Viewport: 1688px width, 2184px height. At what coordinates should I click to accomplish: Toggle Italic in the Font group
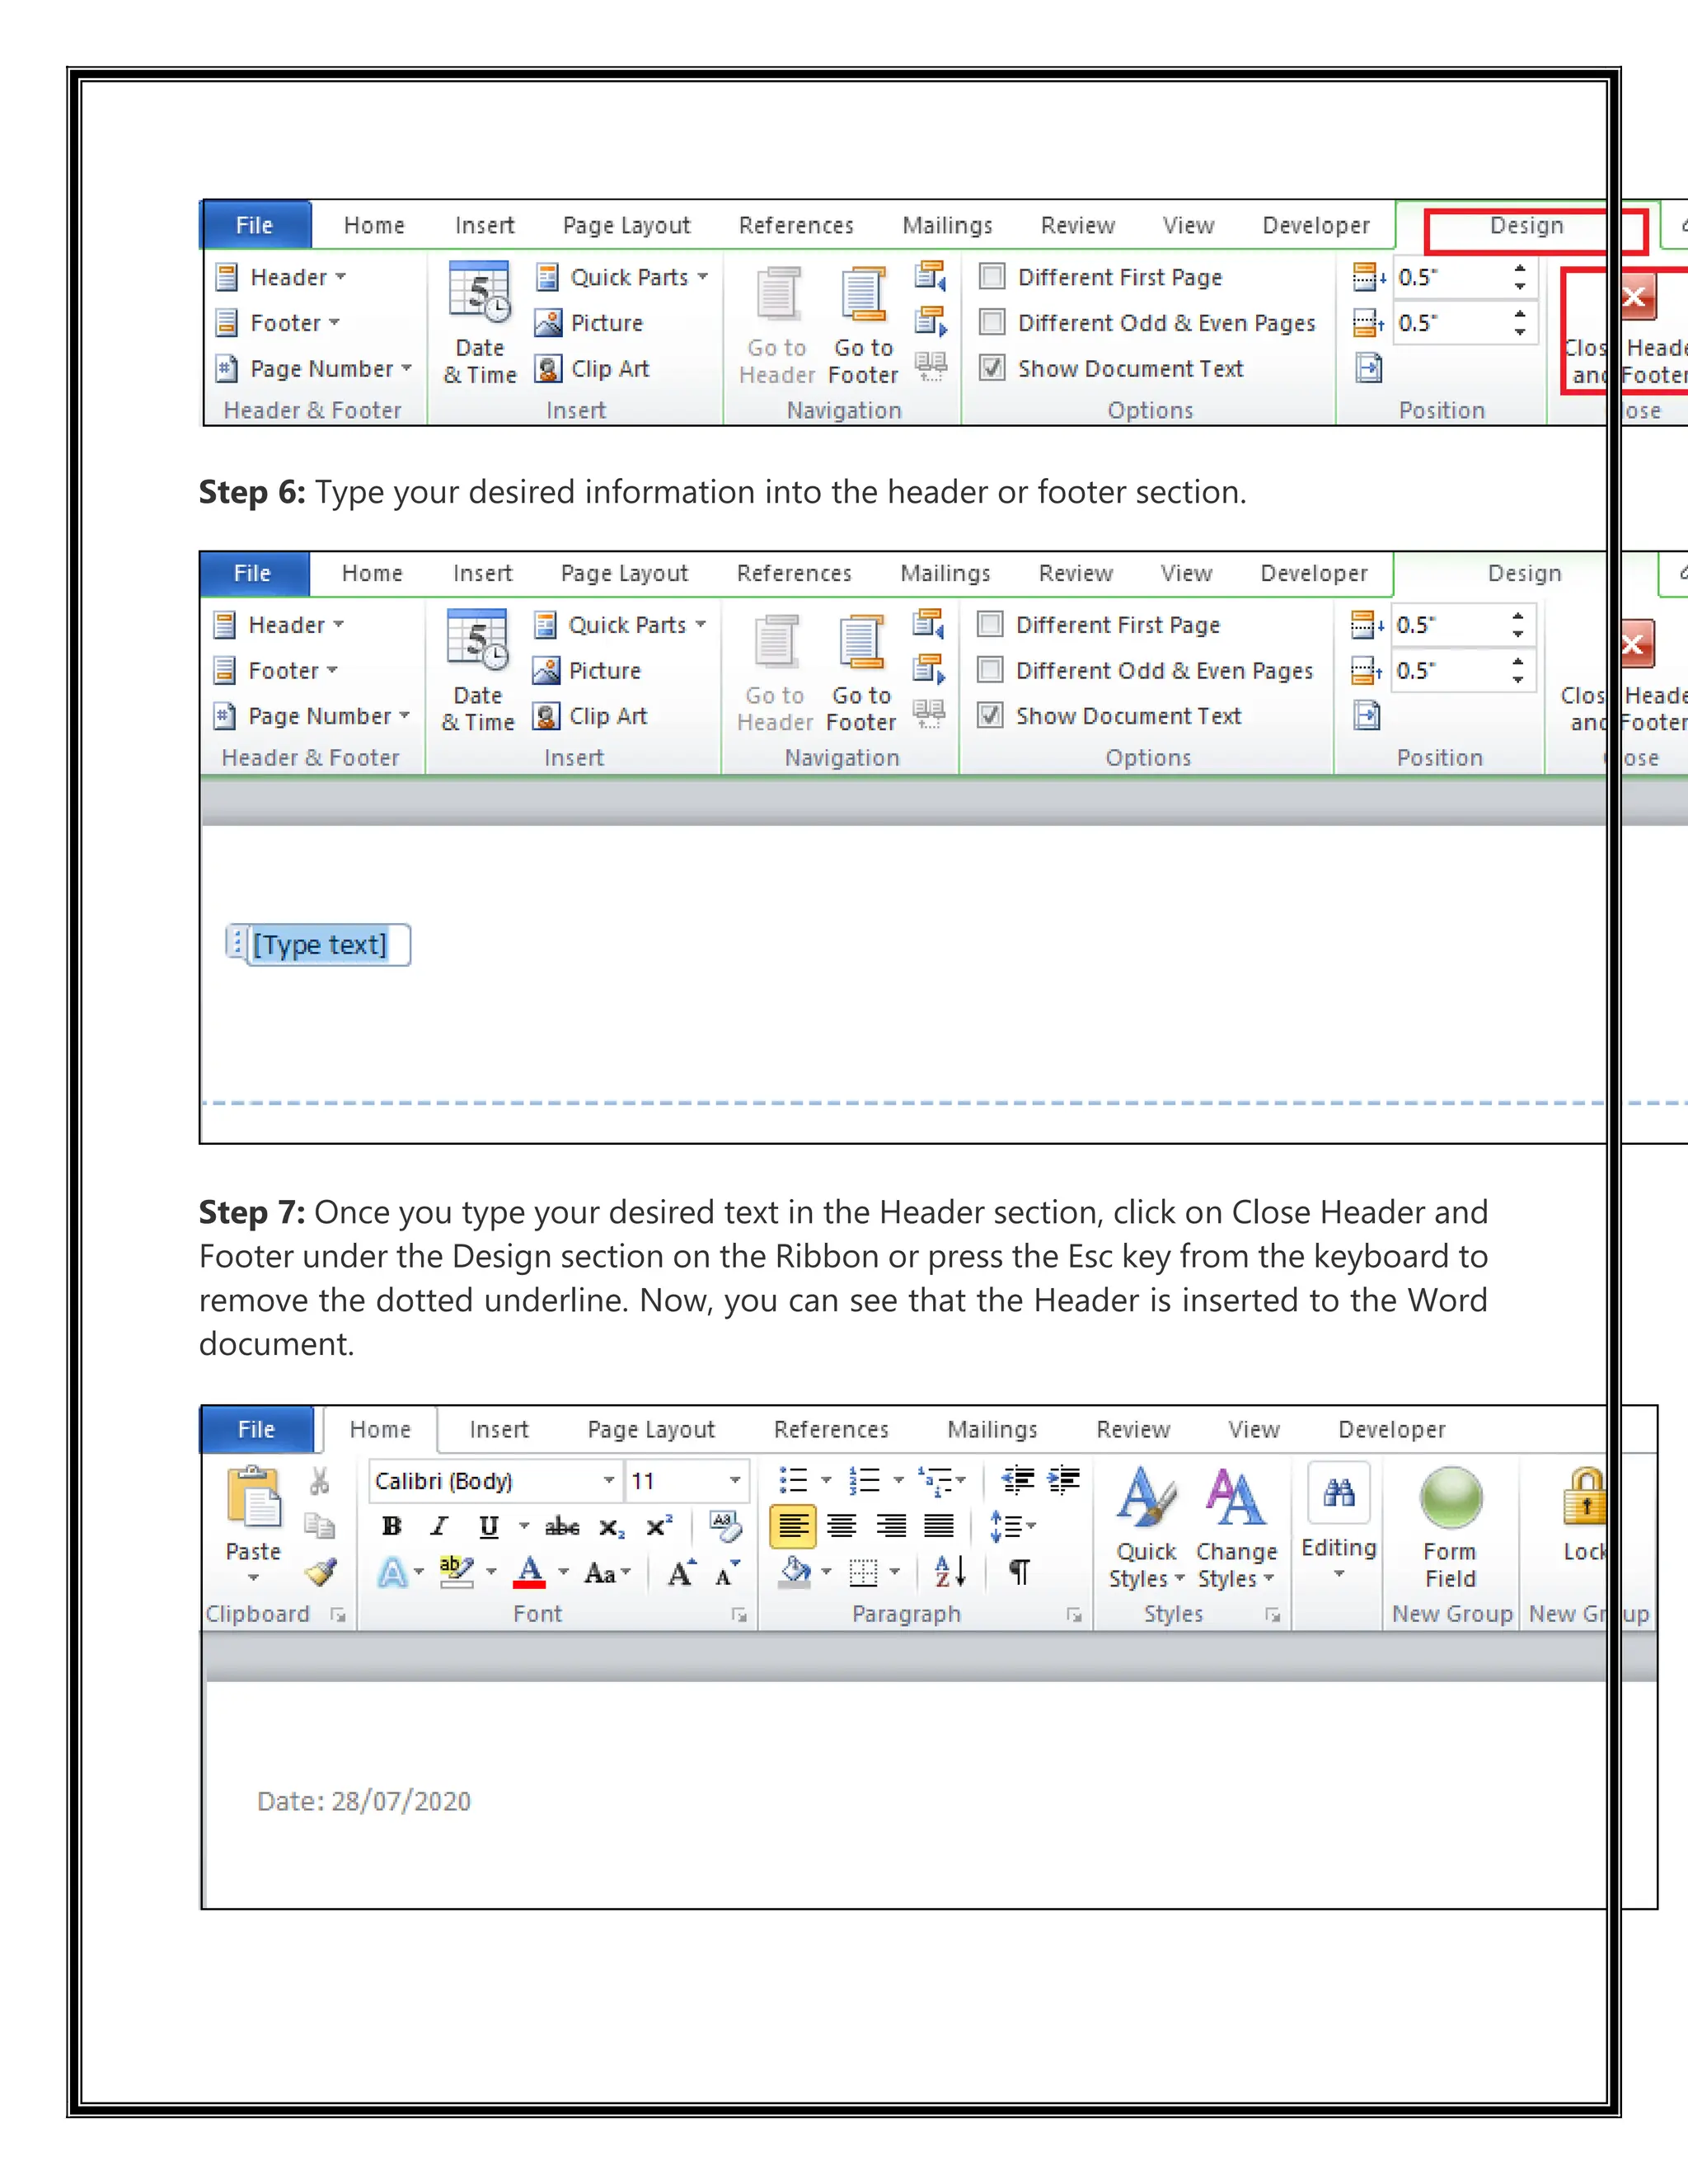pyautogui.click(x=439, y=1526)
